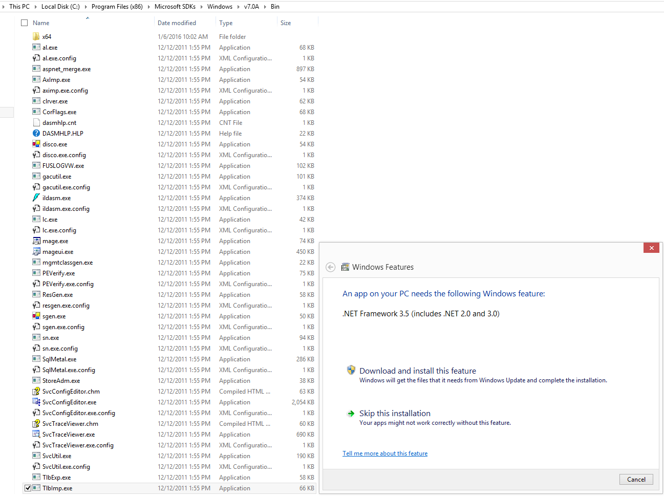This screenshot has height=497, width=664.
Task: Click the TlbExp.exe application icon
Action: coord(36,477)
